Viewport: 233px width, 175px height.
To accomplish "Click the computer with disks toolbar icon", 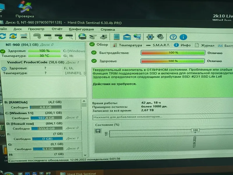I will click(104, 37).
